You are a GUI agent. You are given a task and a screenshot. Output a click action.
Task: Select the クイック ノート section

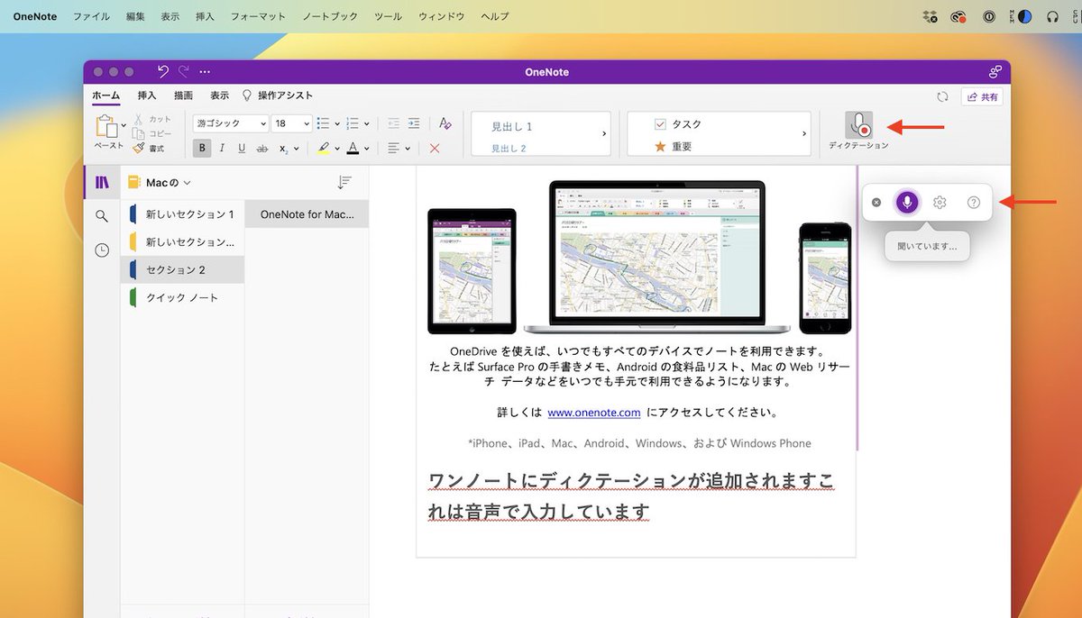[x=182, y=297]
